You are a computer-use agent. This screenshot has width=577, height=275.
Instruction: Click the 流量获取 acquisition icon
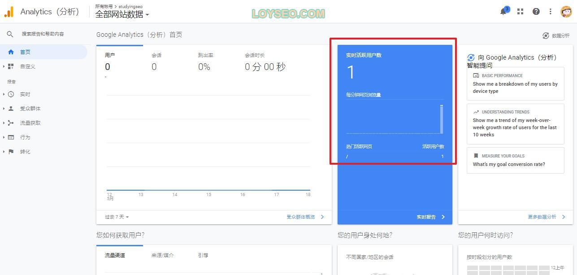coord(11,123)
